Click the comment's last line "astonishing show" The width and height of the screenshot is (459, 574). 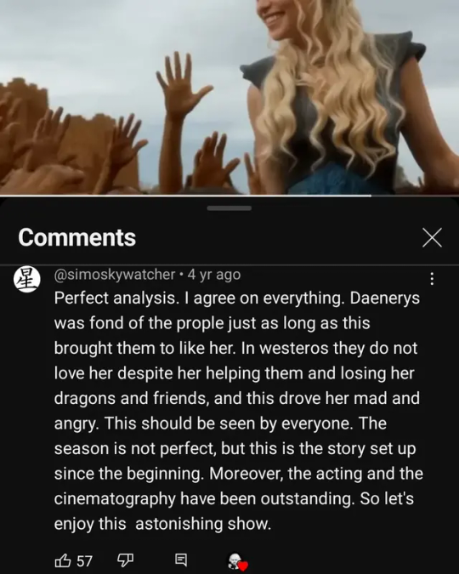point(203,524)
